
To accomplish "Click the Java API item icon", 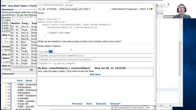I will [x=18, y=104].
